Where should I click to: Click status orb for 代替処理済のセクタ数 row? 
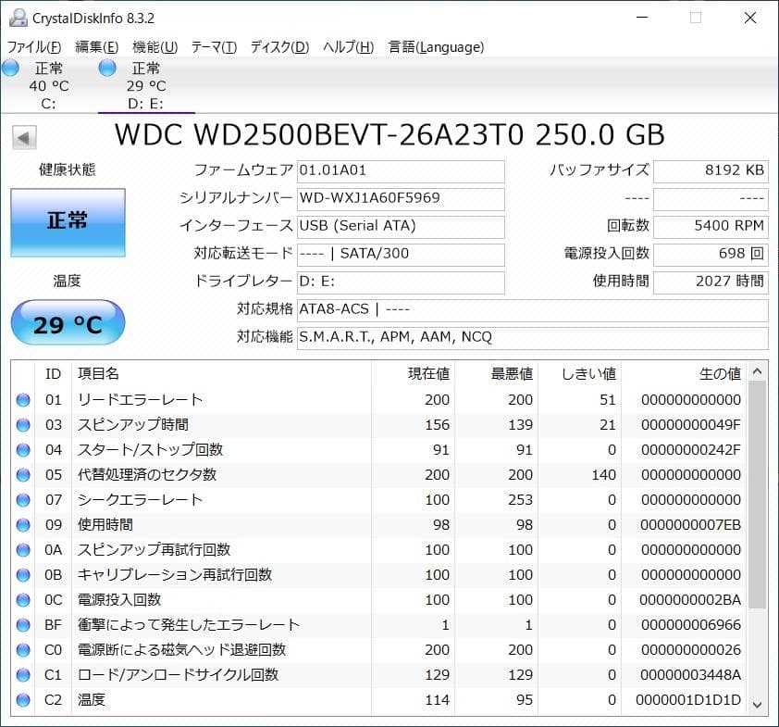(23, 475)
